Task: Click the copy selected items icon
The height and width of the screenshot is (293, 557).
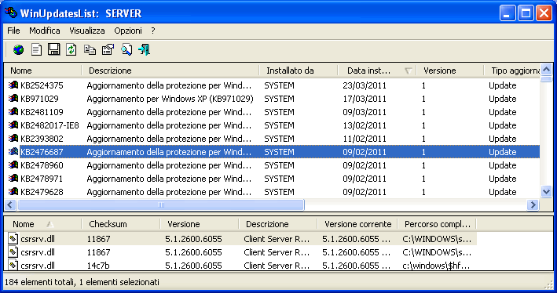Action: coord(90,49)
